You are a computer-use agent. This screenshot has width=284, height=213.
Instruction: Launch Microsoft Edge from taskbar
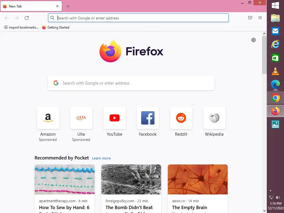point(275,84)
